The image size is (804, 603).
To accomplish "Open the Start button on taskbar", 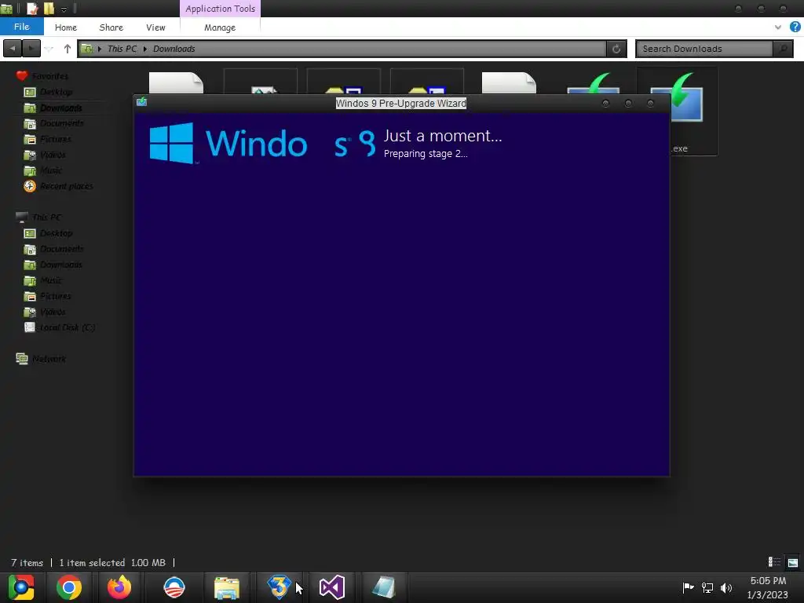I will [x=21, y=587].
